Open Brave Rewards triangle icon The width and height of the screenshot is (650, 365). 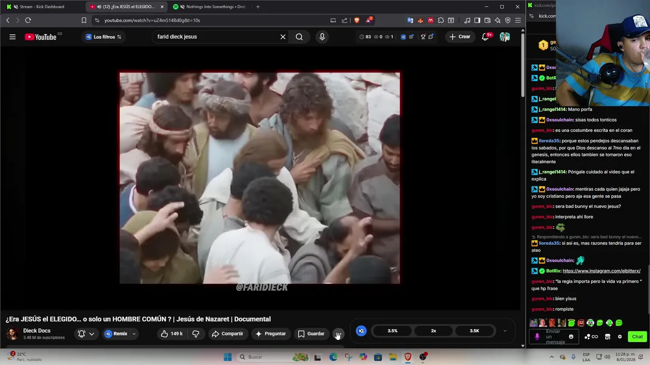pos(369,20)
